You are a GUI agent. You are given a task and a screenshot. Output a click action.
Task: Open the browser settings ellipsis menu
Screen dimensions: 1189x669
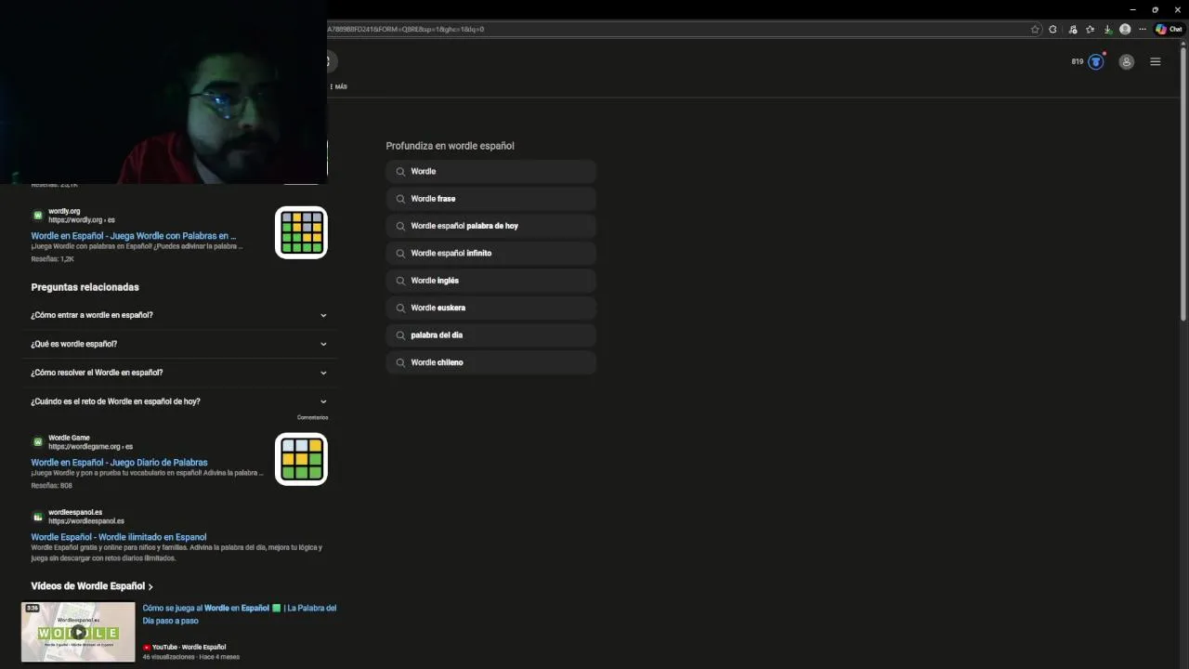[1143, 29]
